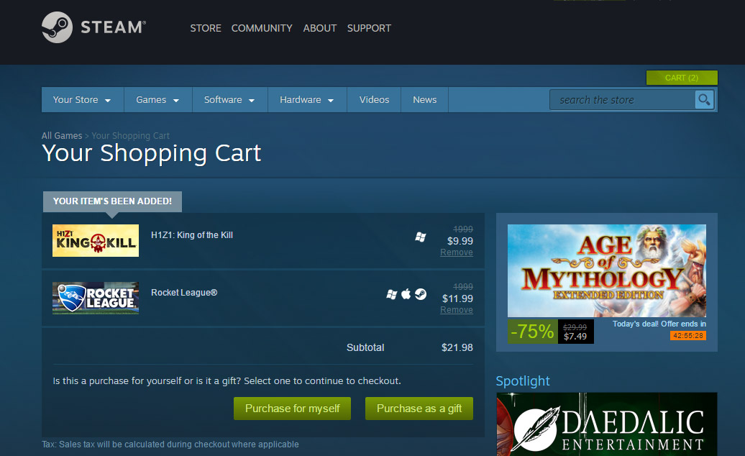
Task: Open the Age of Mythology deal banner
Action: [607, 270]
